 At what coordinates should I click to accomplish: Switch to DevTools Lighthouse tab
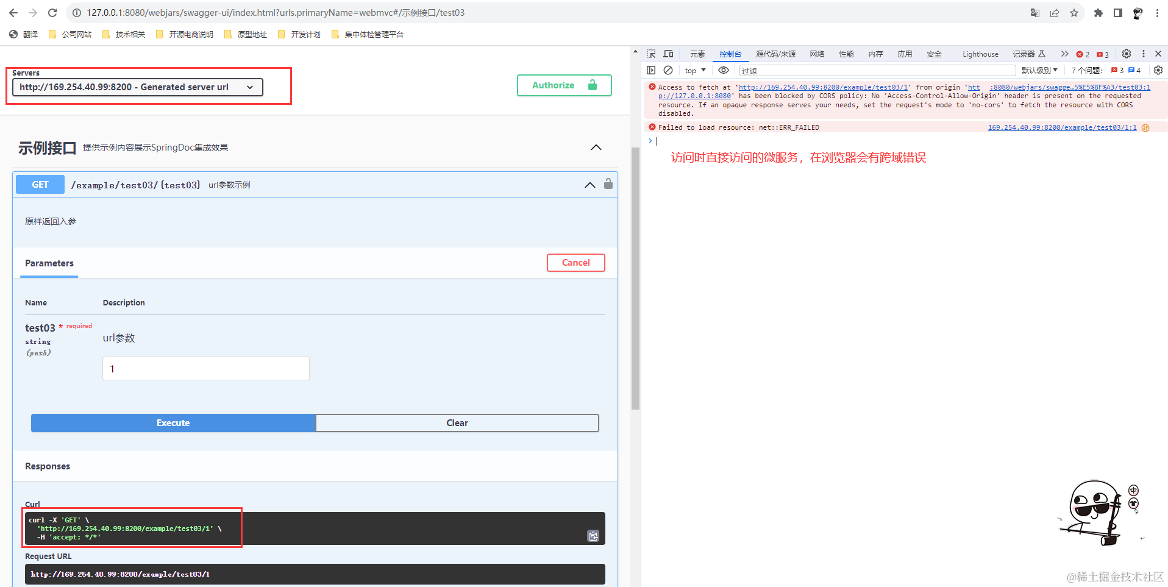click(x=980, y=54)
